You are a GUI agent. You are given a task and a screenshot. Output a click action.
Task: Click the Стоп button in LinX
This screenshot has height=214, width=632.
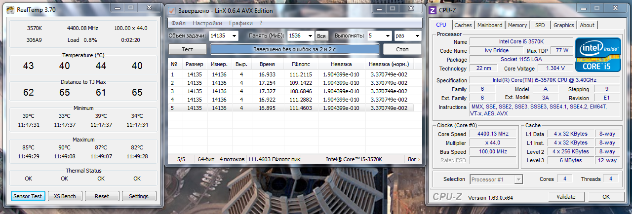click(x=402, y=49)
